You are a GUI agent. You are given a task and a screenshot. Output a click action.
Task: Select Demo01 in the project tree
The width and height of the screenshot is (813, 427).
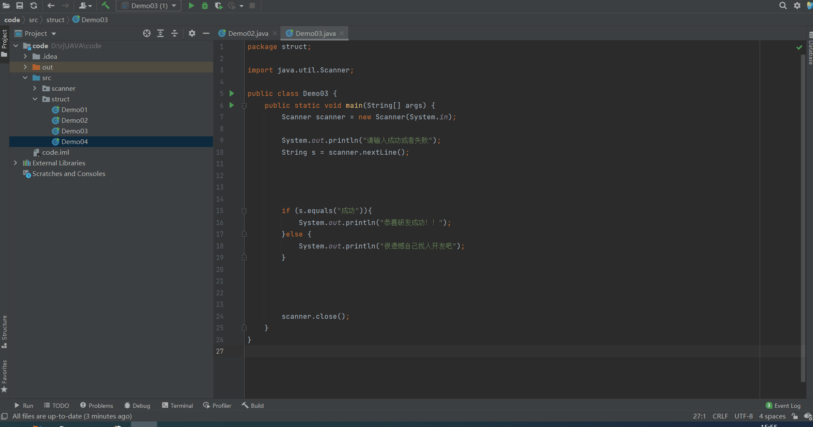74,110
